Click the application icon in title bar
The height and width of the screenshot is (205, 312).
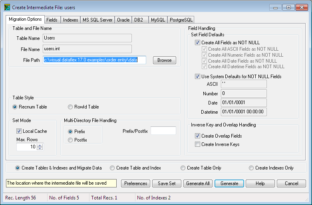(6, 7)
